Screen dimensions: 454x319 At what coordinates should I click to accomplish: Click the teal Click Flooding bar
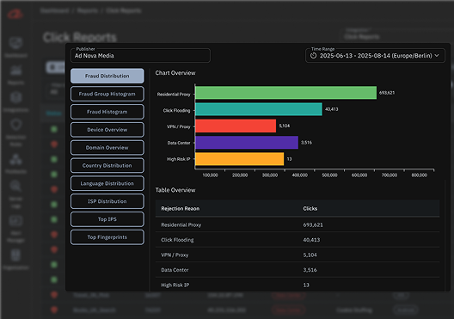tap(259, 109)
